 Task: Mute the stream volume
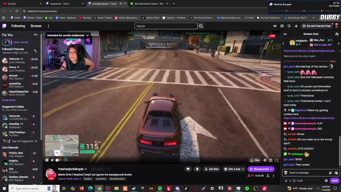click(52, 160)
